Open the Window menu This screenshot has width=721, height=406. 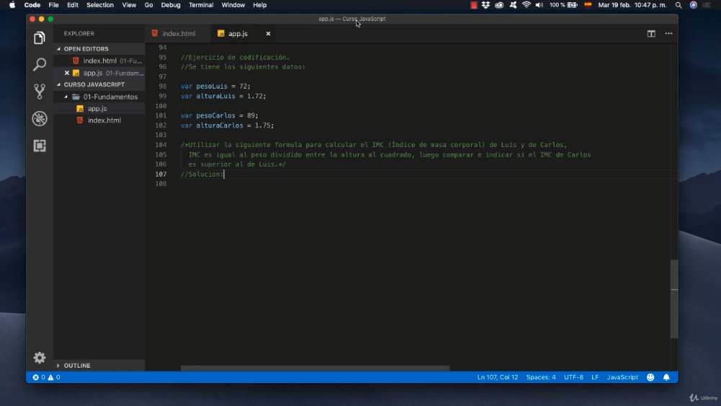pyautogui.click(x=233, y=5)
